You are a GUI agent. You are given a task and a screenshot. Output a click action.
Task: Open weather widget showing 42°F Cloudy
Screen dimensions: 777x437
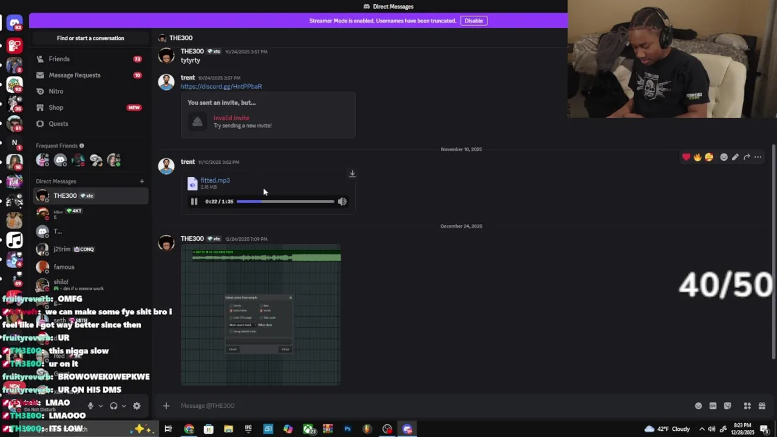point(667,429)
